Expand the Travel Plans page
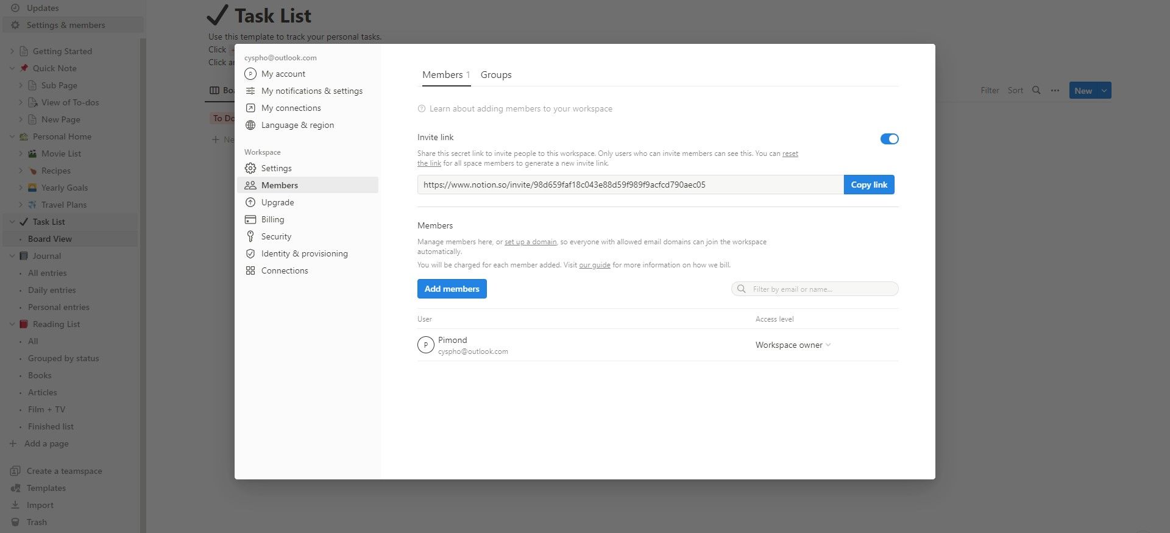The width and height of the screenshot is (1170, 533). click(21, 205)
